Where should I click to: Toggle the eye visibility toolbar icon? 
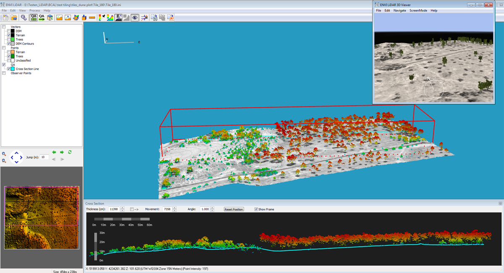click(x=134, y=18)
